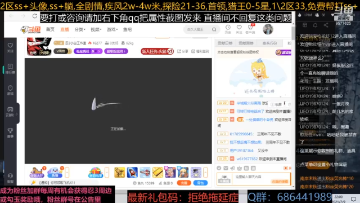
Task: Click the V周榜 weekly rank badge
Action: tap(62, 51)
